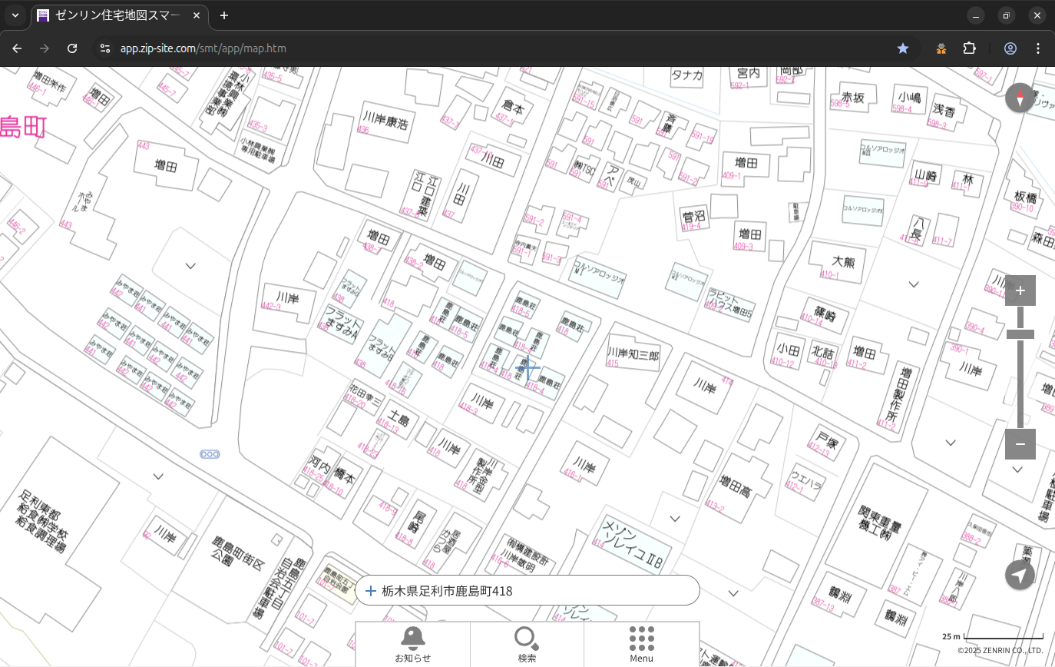1055x667 pixels.
Task: Select the 川岸知三郎 building on map
Action: (x=633, y=357)
